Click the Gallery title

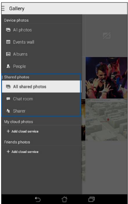click(17, 9)
